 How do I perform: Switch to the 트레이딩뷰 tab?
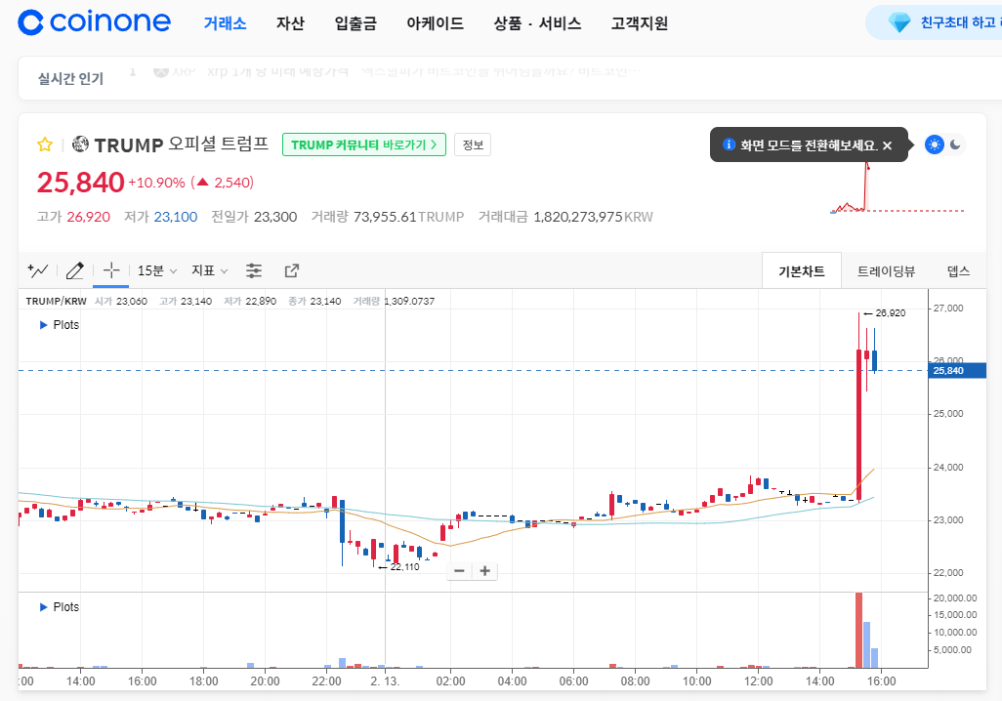point(886,271)
